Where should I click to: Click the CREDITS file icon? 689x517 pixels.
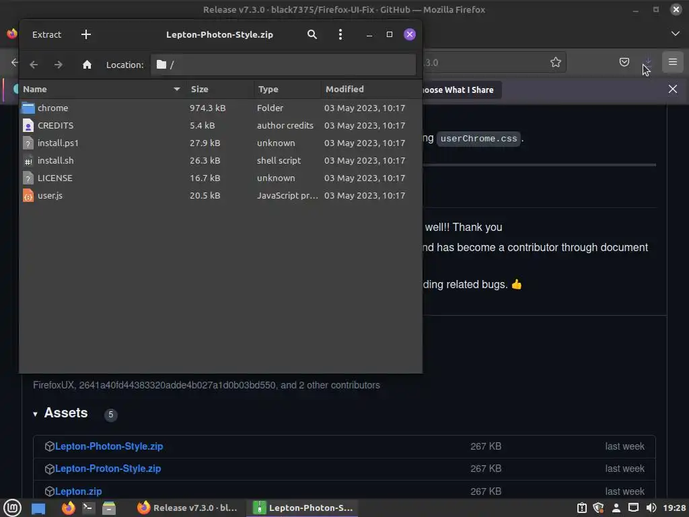[28, 125]
